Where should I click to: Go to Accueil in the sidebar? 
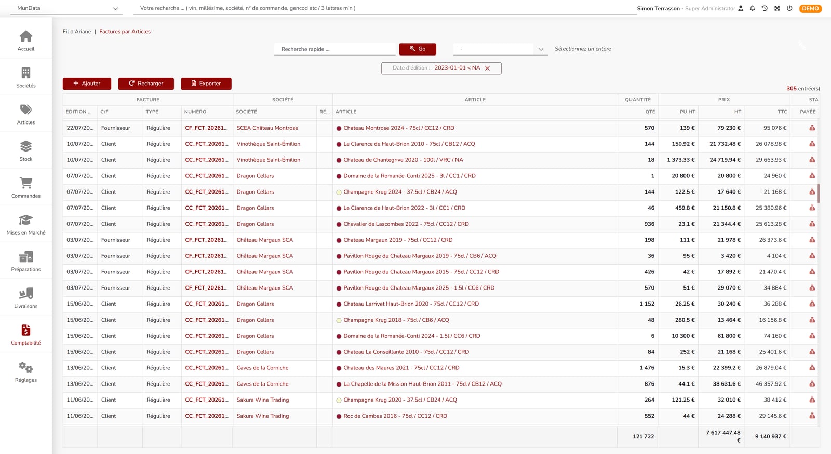tap(26, 40)
